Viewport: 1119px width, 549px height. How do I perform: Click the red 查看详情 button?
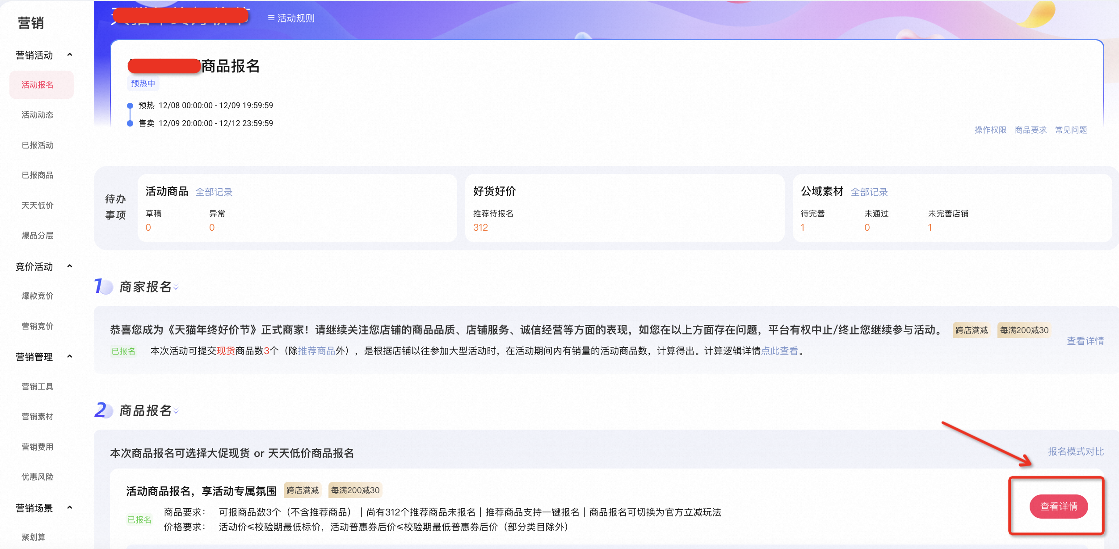pyautogui.click(x=1059, y=507)
